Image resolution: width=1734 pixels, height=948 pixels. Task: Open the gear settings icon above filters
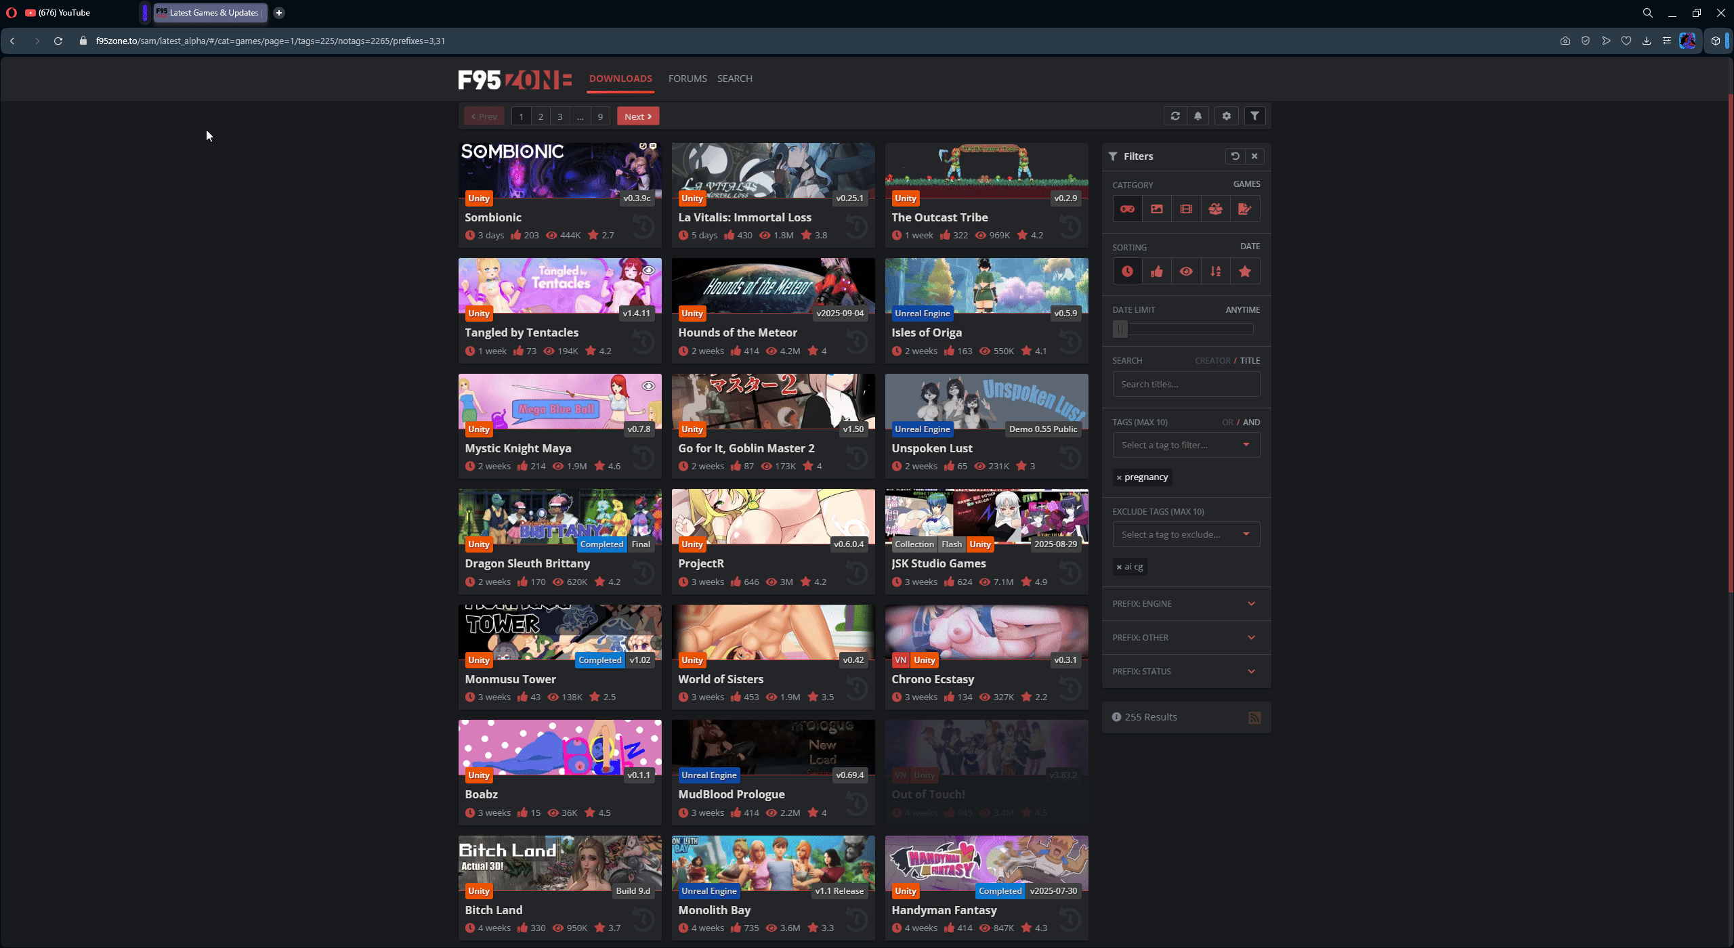[x=1227, y=116]
